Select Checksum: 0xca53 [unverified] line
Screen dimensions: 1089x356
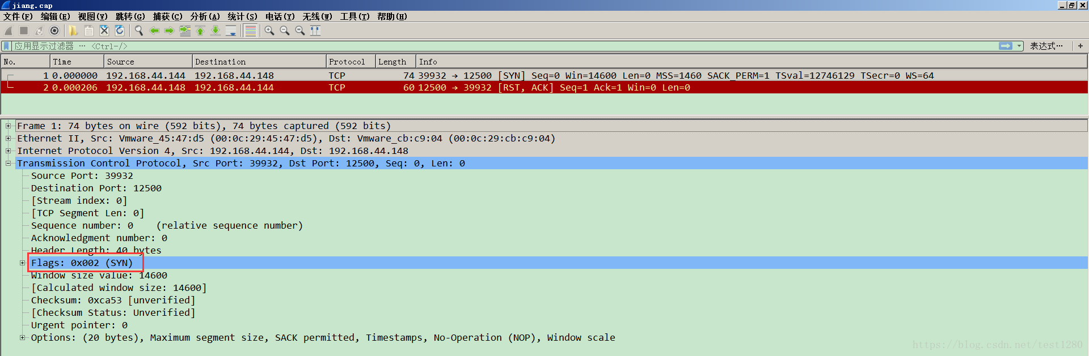[x=113, y=300]
